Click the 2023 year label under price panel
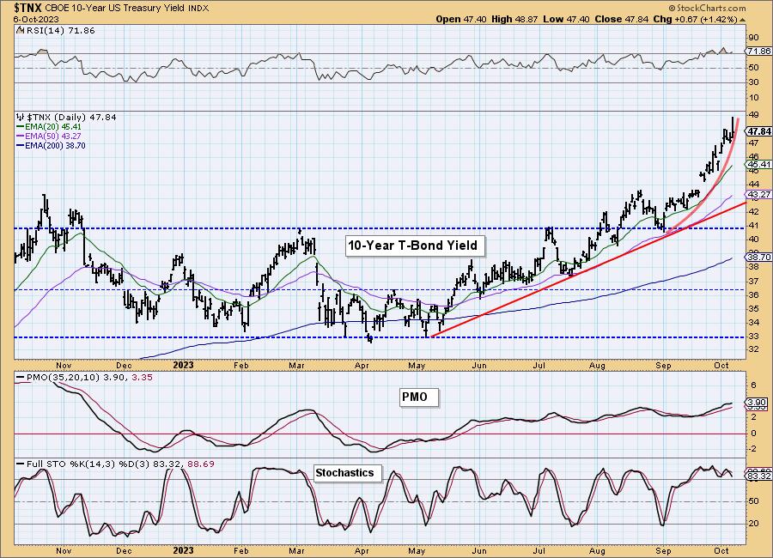Image resolution: width=773 pixels, height=558 pixels. pos(184,365)
